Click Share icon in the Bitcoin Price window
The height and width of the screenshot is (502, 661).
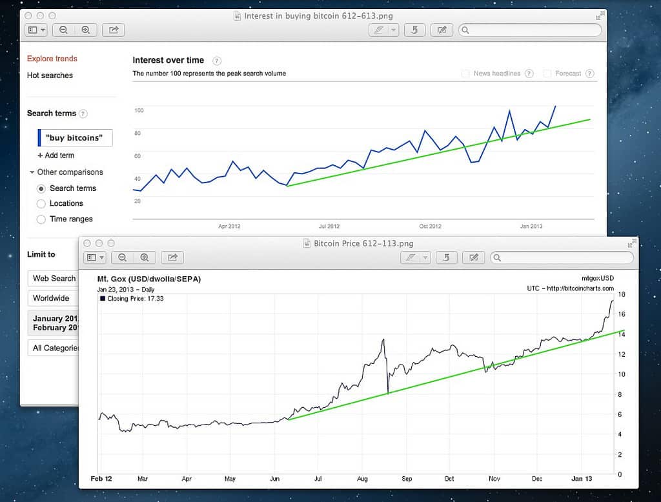coord(172,257)
